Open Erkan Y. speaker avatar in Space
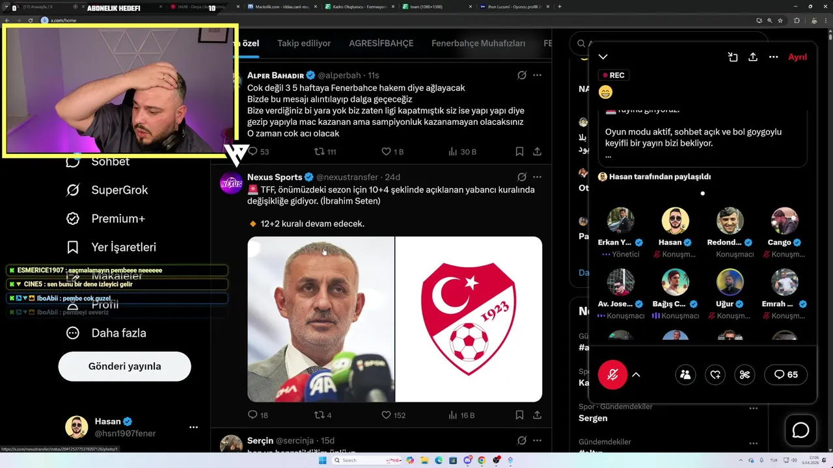833x468 pixels. [x=621, y=221]
